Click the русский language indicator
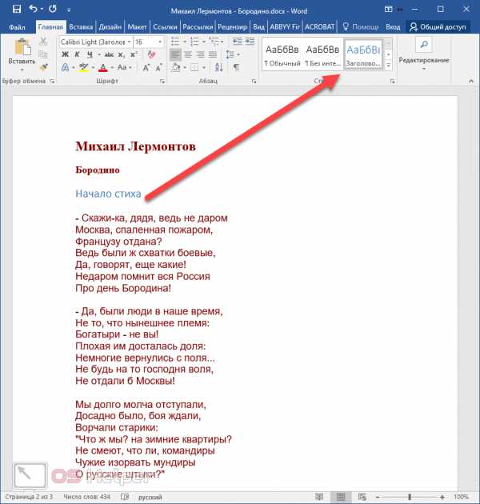Viewport: 480px width, 504px height. (150, 497)
